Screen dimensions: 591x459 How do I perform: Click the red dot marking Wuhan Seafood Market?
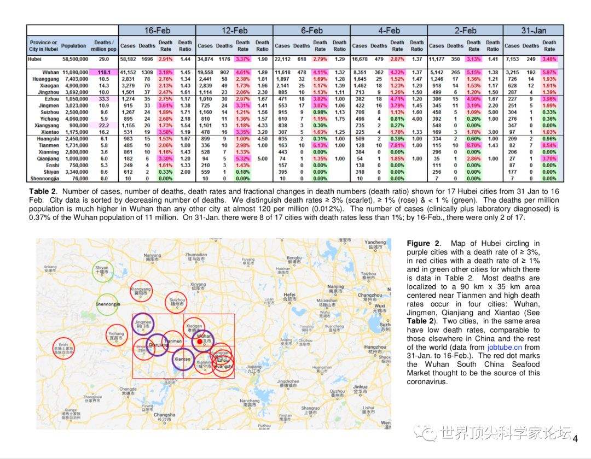200,342
